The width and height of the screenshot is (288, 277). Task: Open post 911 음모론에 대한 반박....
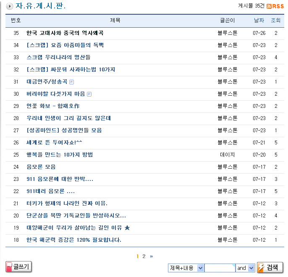[x=60, y=179]
